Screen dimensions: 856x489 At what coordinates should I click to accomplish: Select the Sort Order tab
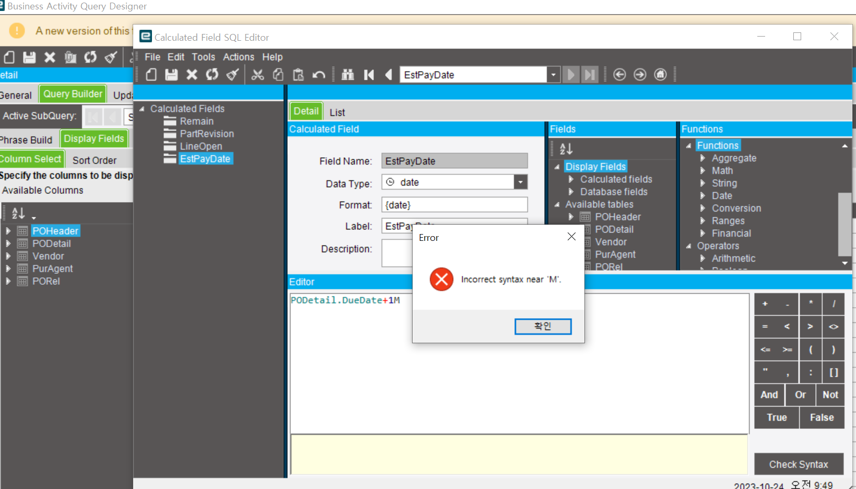pos(95,160)
